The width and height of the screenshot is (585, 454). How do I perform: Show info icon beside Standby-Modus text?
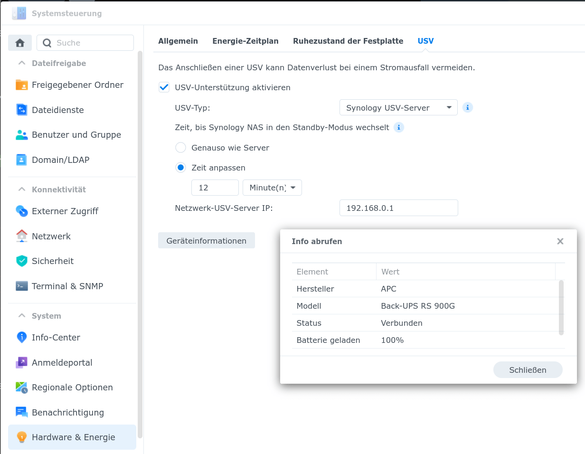click(x=399, y=128)
